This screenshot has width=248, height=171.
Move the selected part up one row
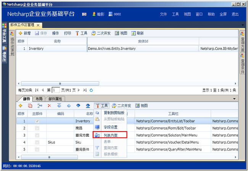click(69, 106)
